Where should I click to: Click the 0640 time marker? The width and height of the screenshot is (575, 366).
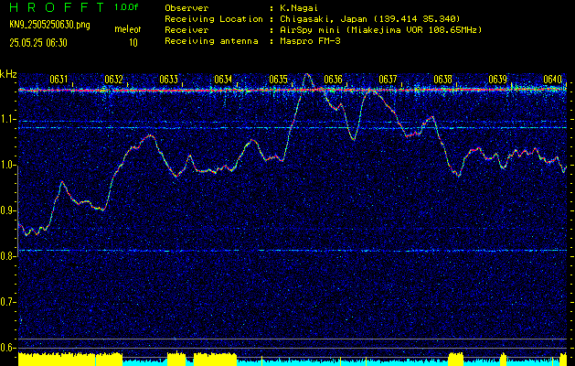553,80
